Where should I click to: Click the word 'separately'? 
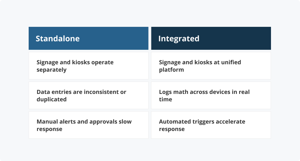52,70
